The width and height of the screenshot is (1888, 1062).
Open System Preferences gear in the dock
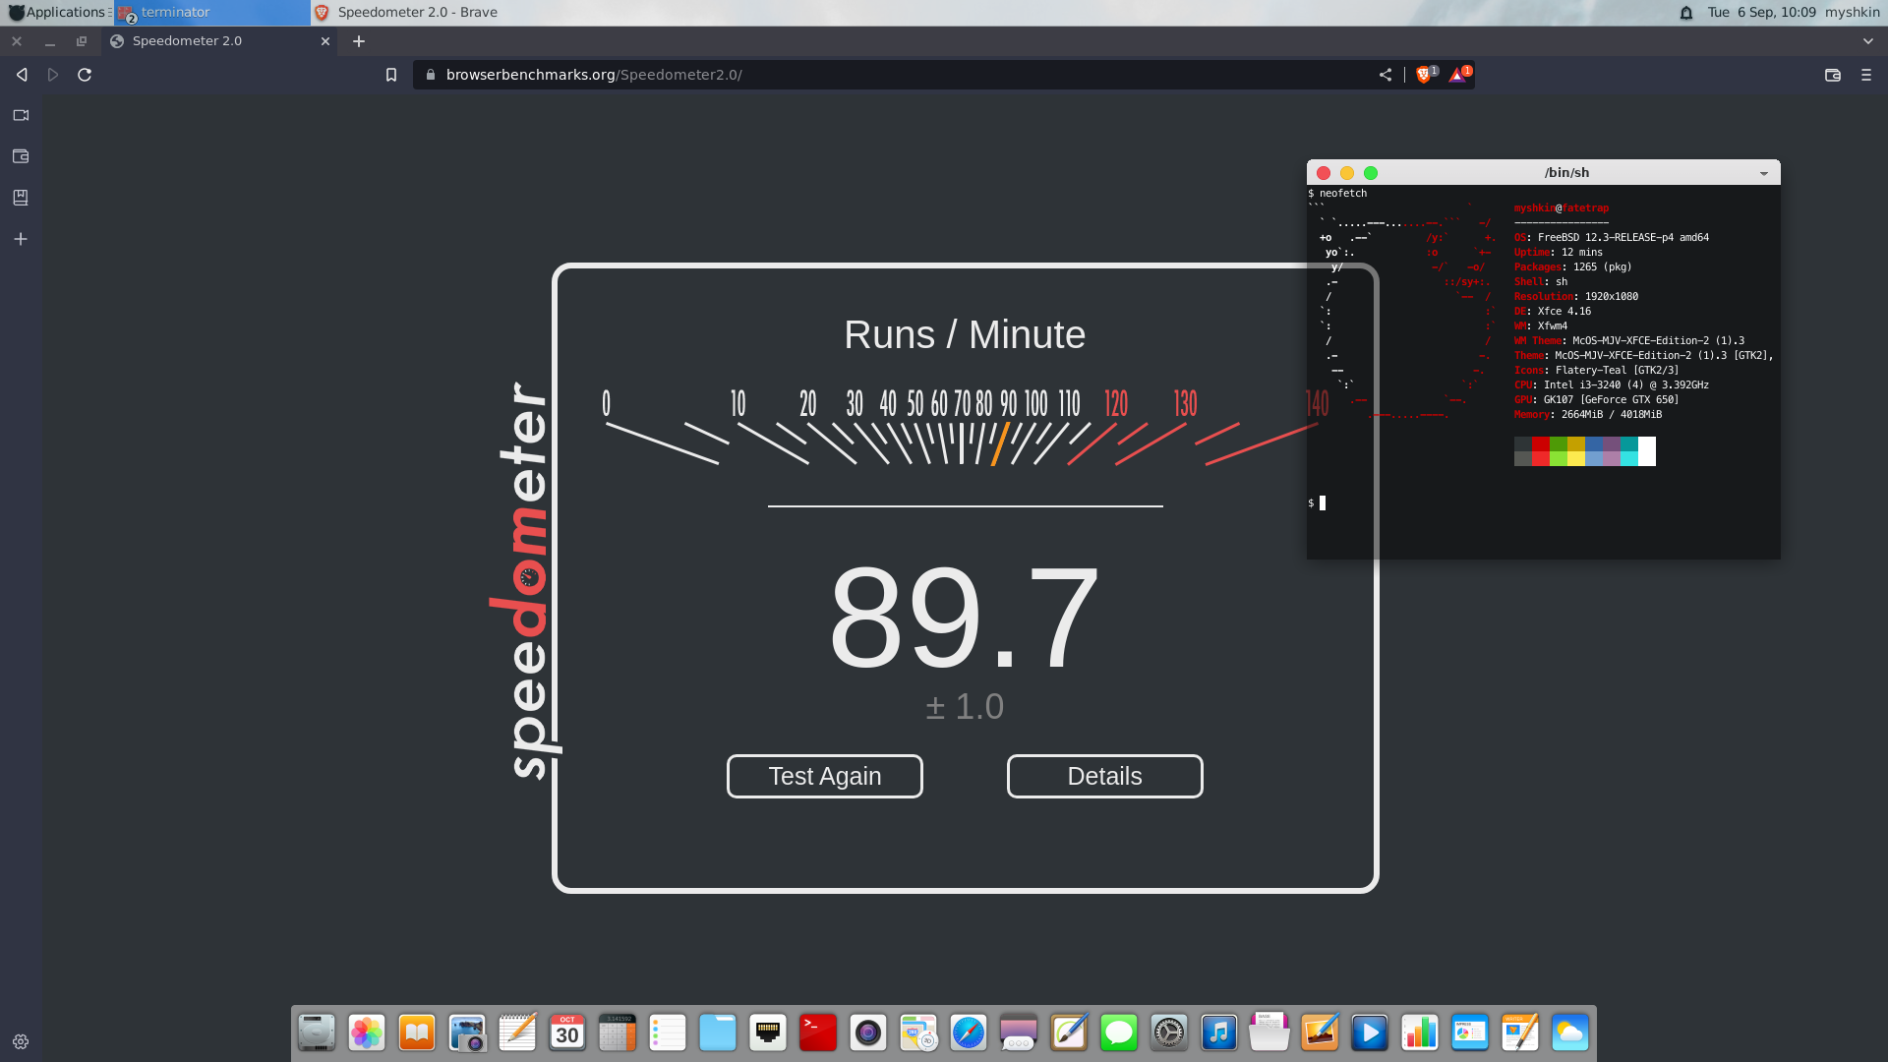(x=1169, y=1032)
